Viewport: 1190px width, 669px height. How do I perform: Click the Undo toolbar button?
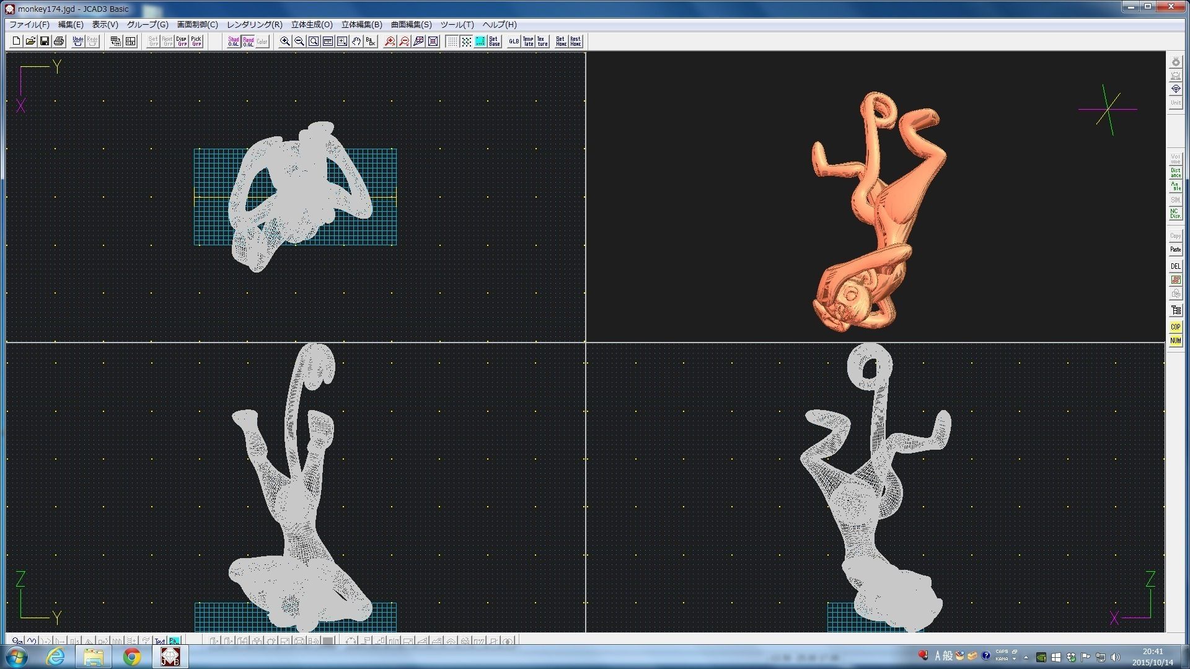[77, 42]
